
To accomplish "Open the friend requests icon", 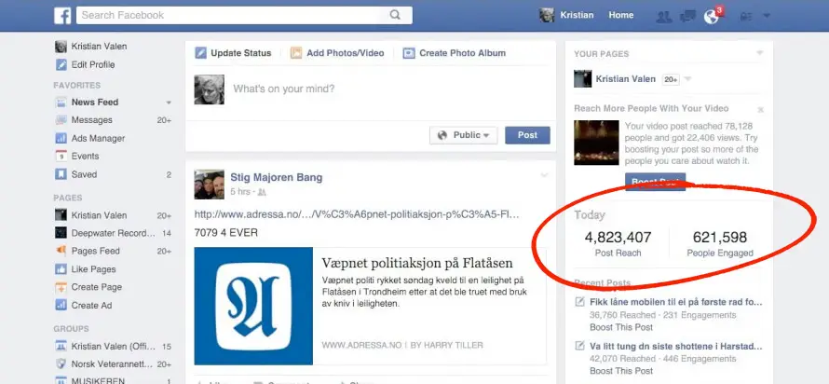I will pyautogui.click(x=663, y=16).
